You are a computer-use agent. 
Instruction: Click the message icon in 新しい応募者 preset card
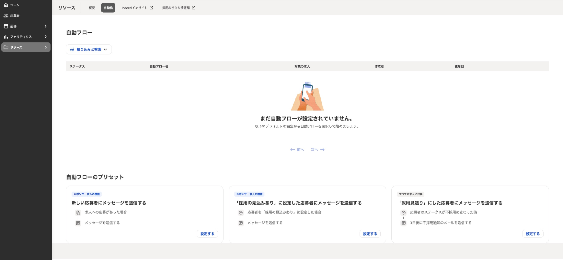(x=78, y=223)
